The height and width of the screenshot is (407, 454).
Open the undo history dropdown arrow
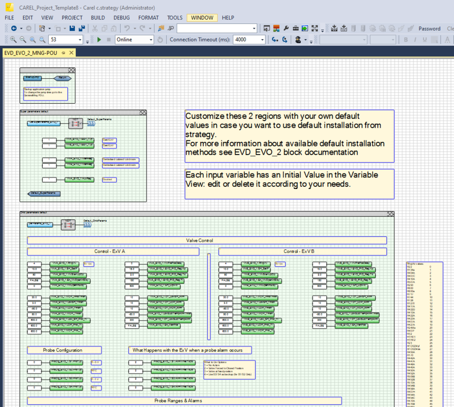(x=135, y=28)
